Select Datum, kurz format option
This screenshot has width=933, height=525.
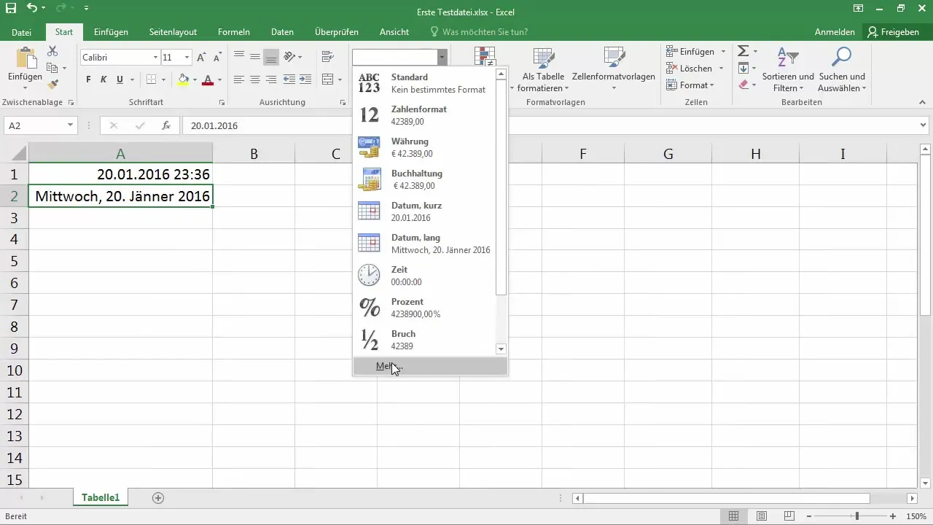tap(424, 211)
